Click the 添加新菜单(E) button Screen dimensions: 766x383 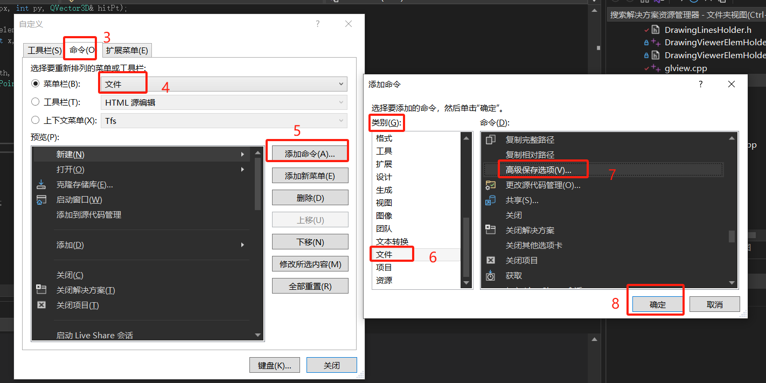(310, 176)
